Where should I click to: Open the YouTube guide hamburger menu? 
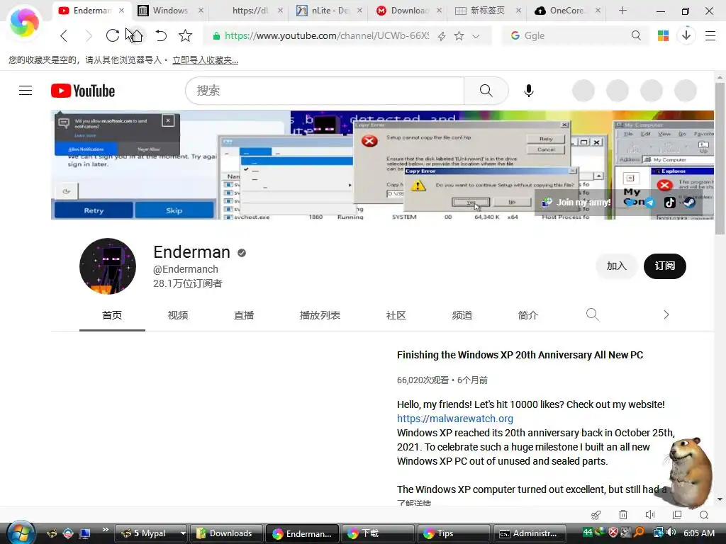tap(26, 90)
